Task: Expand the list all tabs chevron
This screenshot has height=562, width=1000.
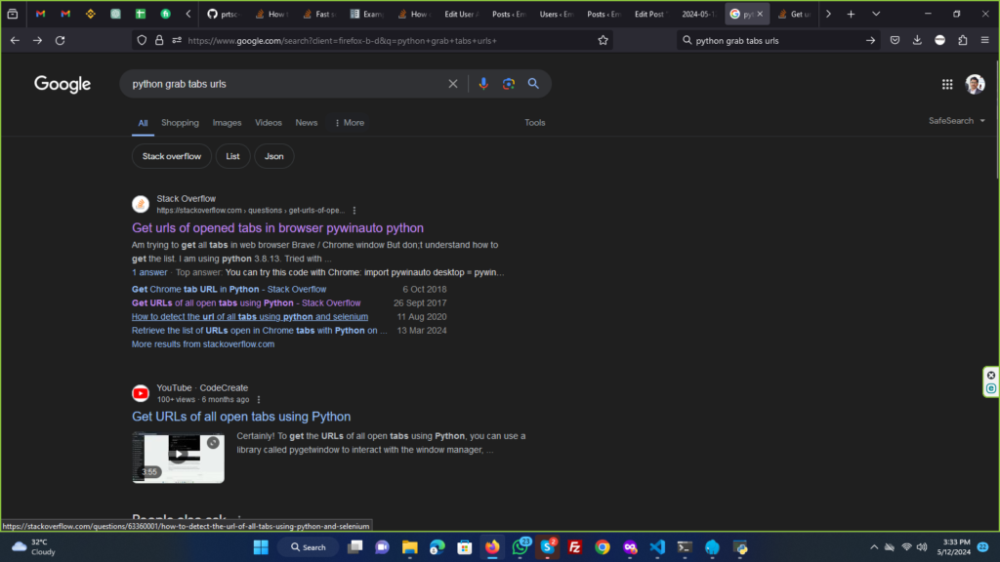Action: [875, 14]
